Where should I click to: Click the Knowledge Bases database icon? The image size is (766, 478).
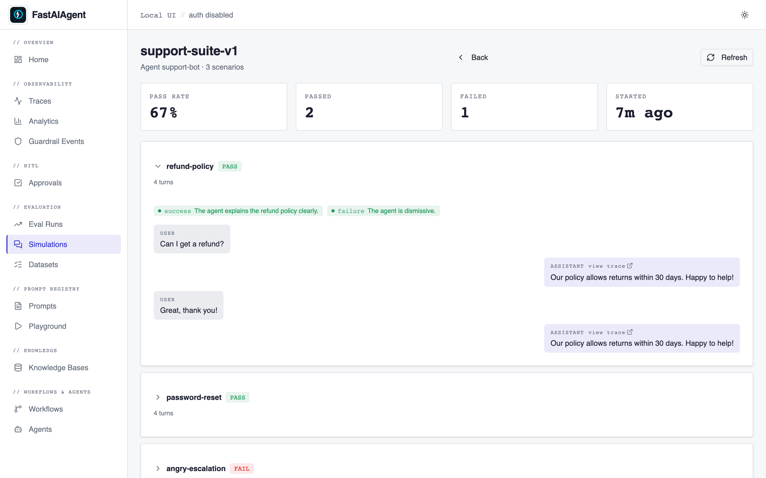18,368
